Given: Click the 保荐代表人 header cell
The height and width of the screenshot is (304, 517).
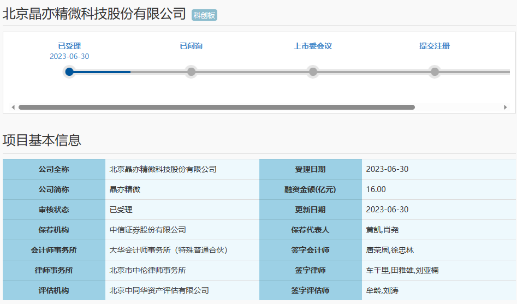Looking at the screenshot, I should click(311, 230).
